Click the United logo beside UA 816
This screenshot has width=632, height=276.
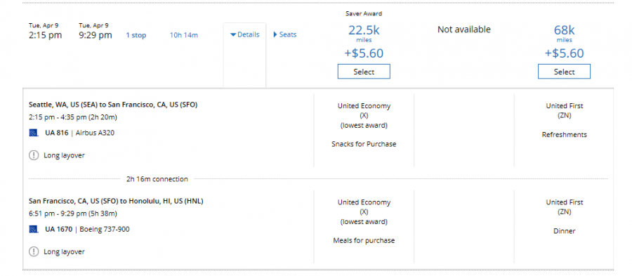tap(34, 133)
